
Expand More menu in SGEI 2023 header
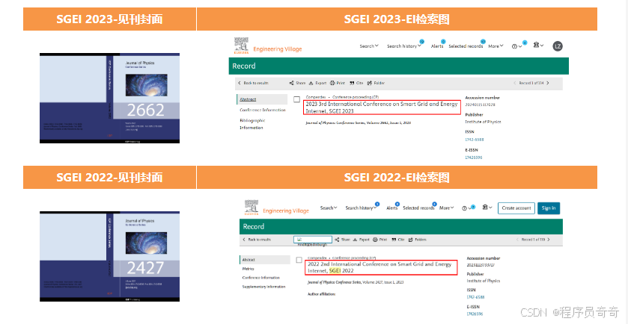pyautogui.click(x=496, y=46)
